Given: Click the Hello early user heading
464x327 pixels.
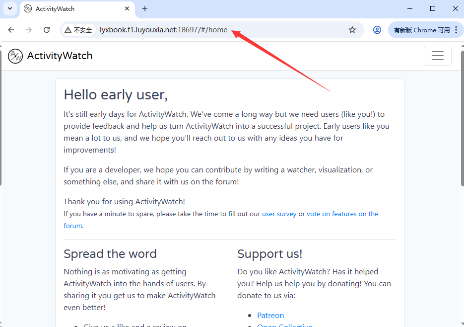Looking at the screenshot, I should pyautogui.click(x=116, y=95).
